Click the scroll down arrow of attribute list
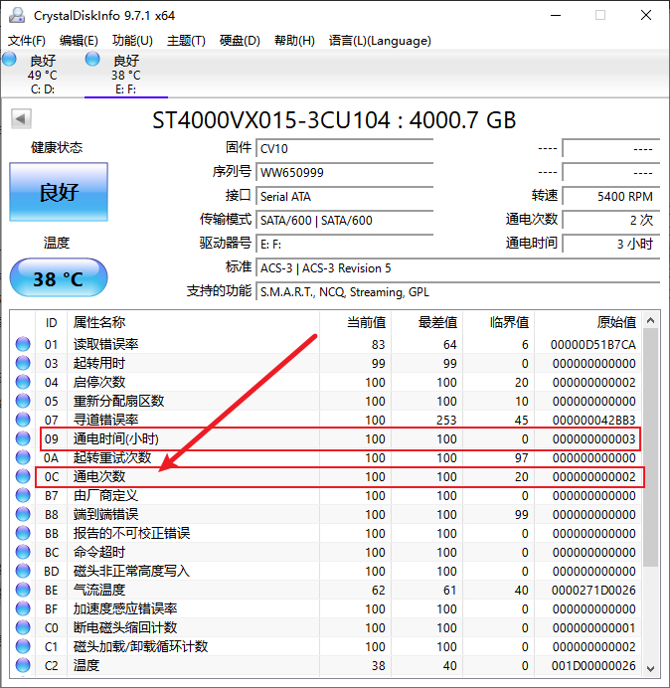This screenshot has width=670, height=688. 651,668
